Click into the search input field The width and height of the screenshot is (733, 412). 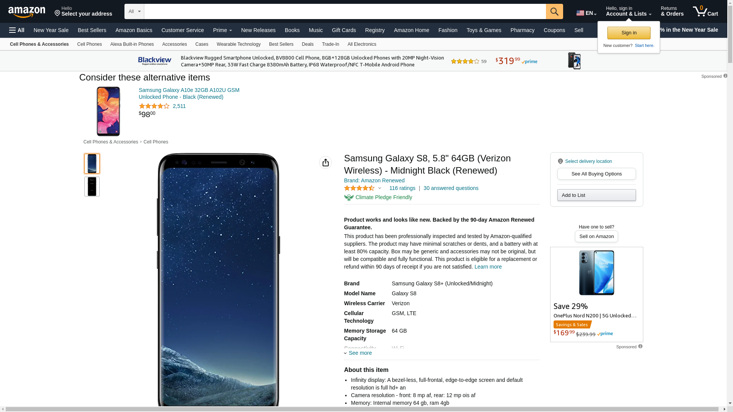click(x=345, y=11)
